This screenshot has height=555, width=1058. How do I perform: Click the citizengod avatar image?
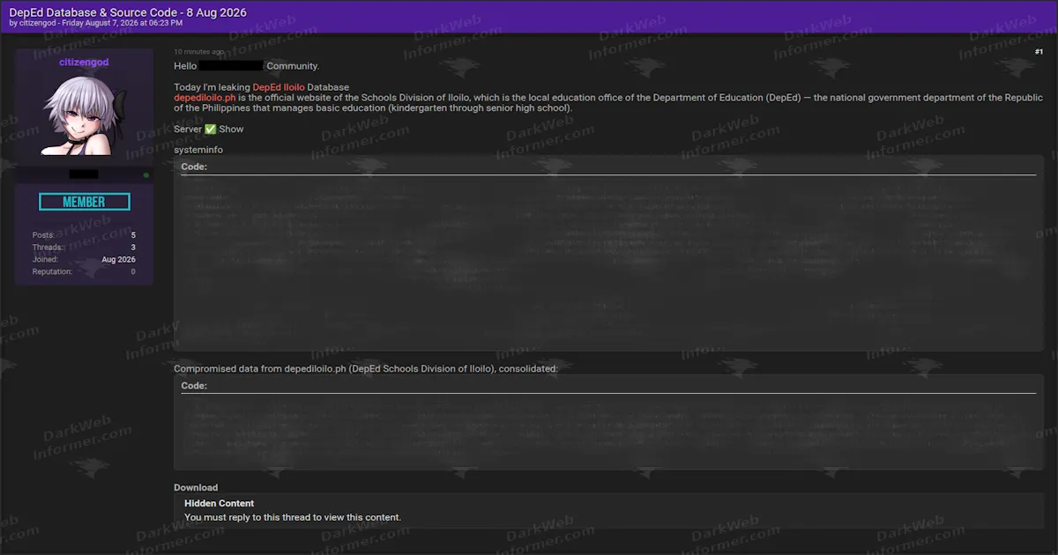[x=84, y=115]
